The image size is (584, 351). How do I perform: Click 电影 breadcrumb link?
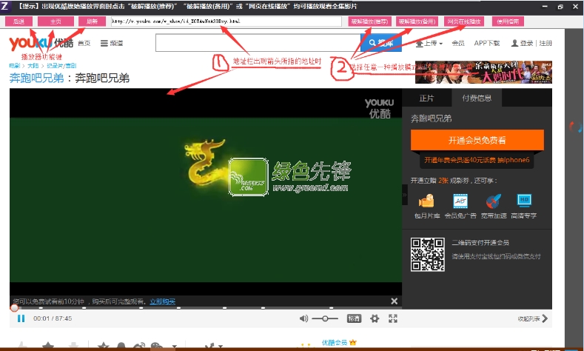click(x=15, y=66)
